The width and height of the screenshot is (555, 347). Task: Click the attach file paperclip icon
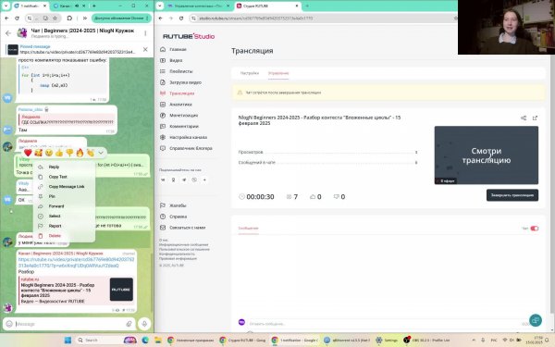[129, 324]
